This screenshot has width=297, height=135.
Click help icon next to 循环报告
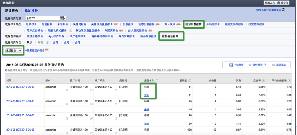(x=265, y=65)
